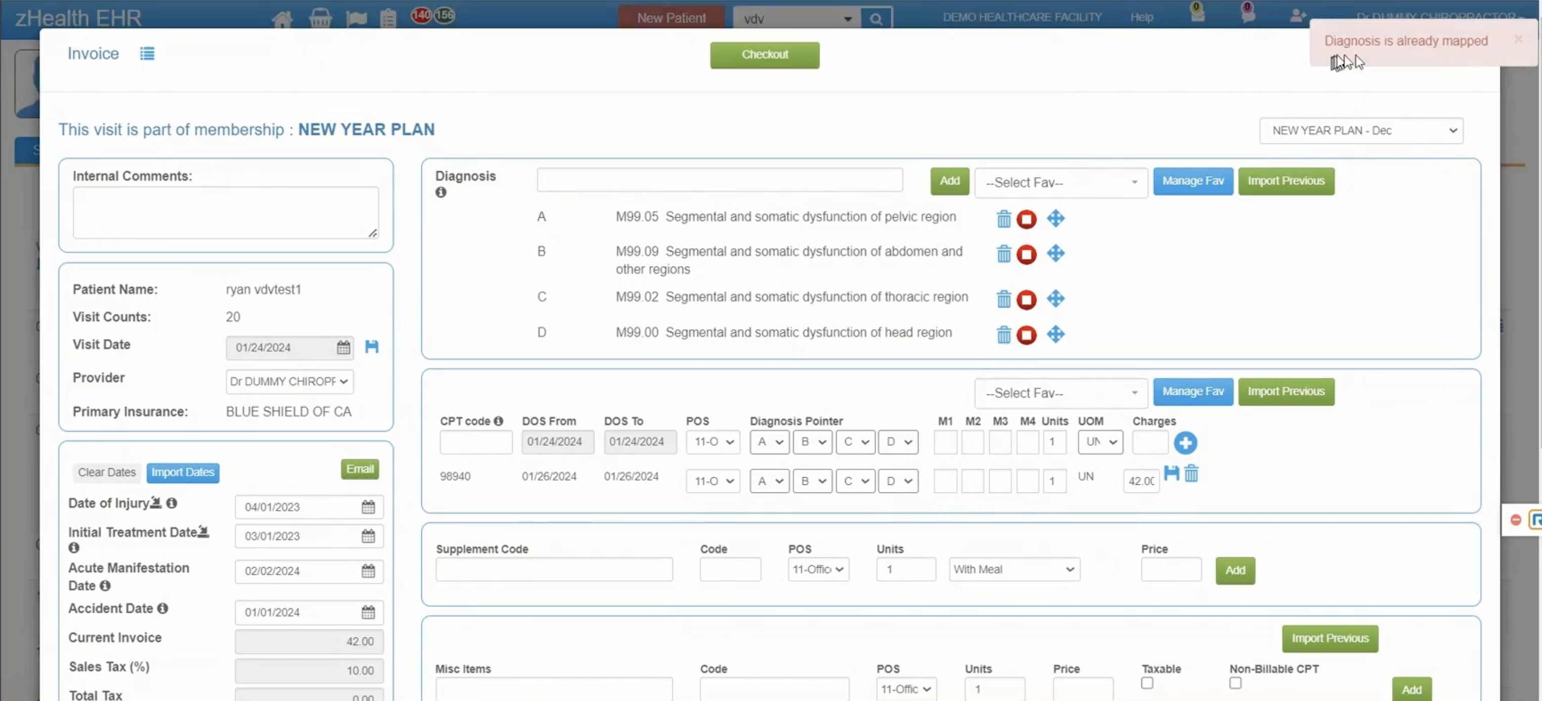Click the New Patient button
Image resolution: width=1542 pixels, height=701 pixels.
[670, 18]
